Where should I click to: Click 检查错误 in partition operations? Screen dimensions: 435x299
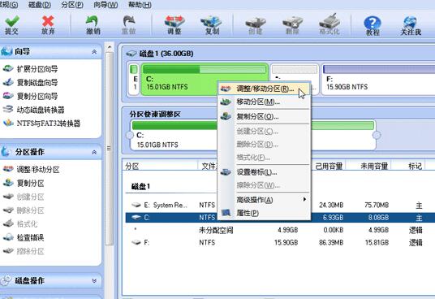30,237
